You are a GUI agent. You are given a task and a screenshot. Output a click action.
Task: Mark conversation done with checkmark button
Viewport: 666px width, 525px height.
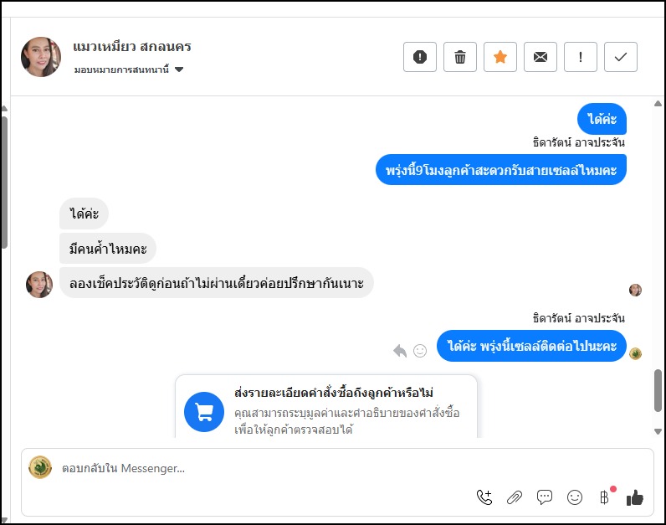[621, 57]
